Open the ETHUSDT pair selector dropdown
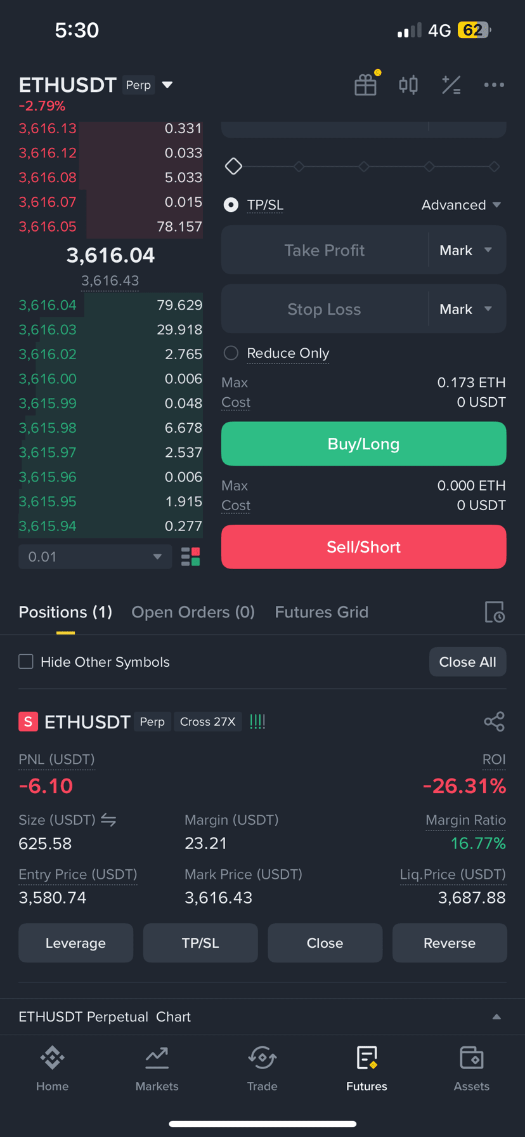 click(x=167, y=85)
